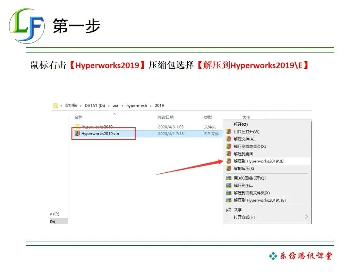Sort by 修改日期 column header

(166, 117)
